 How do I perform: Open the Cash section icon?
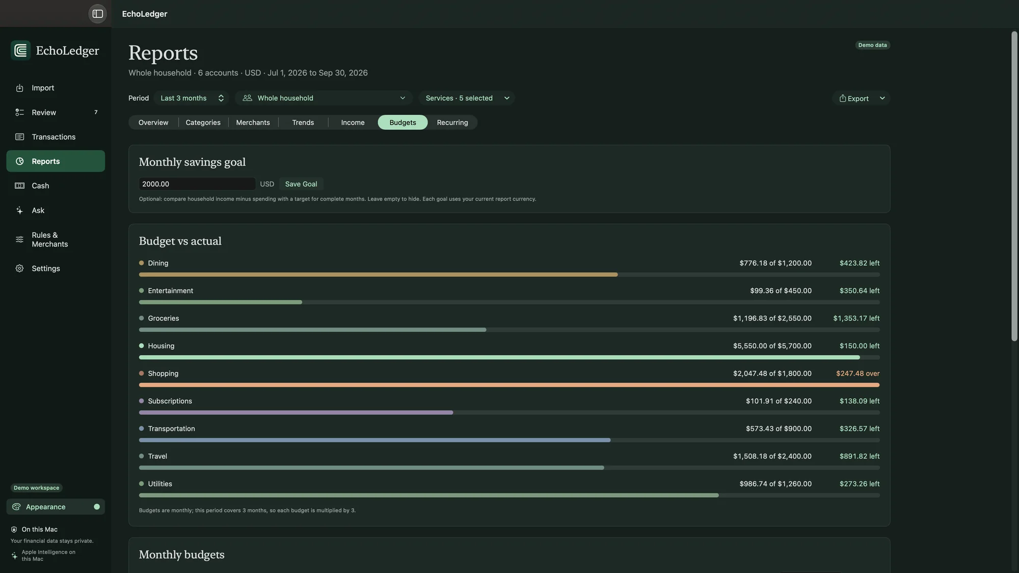[19, 186]
